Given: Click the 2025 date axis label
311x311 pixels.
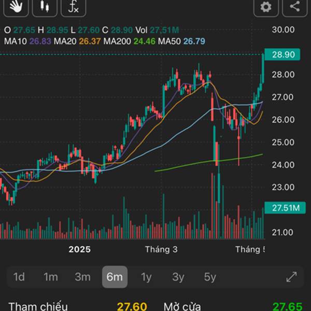Looking at the screenshot, I should [x=79, y=249].
